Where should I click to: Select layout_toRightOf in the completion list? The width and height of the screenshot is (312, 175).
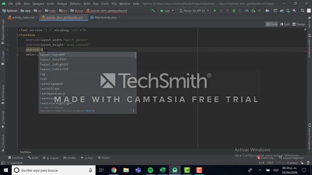pyautogui.click(x=86, y=64)
